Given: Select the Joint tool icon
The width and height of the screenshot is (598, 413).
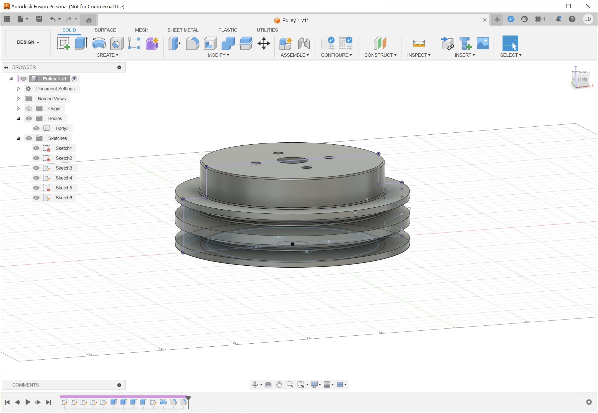Looking at the screenshot, I should [x=304, y=43].
